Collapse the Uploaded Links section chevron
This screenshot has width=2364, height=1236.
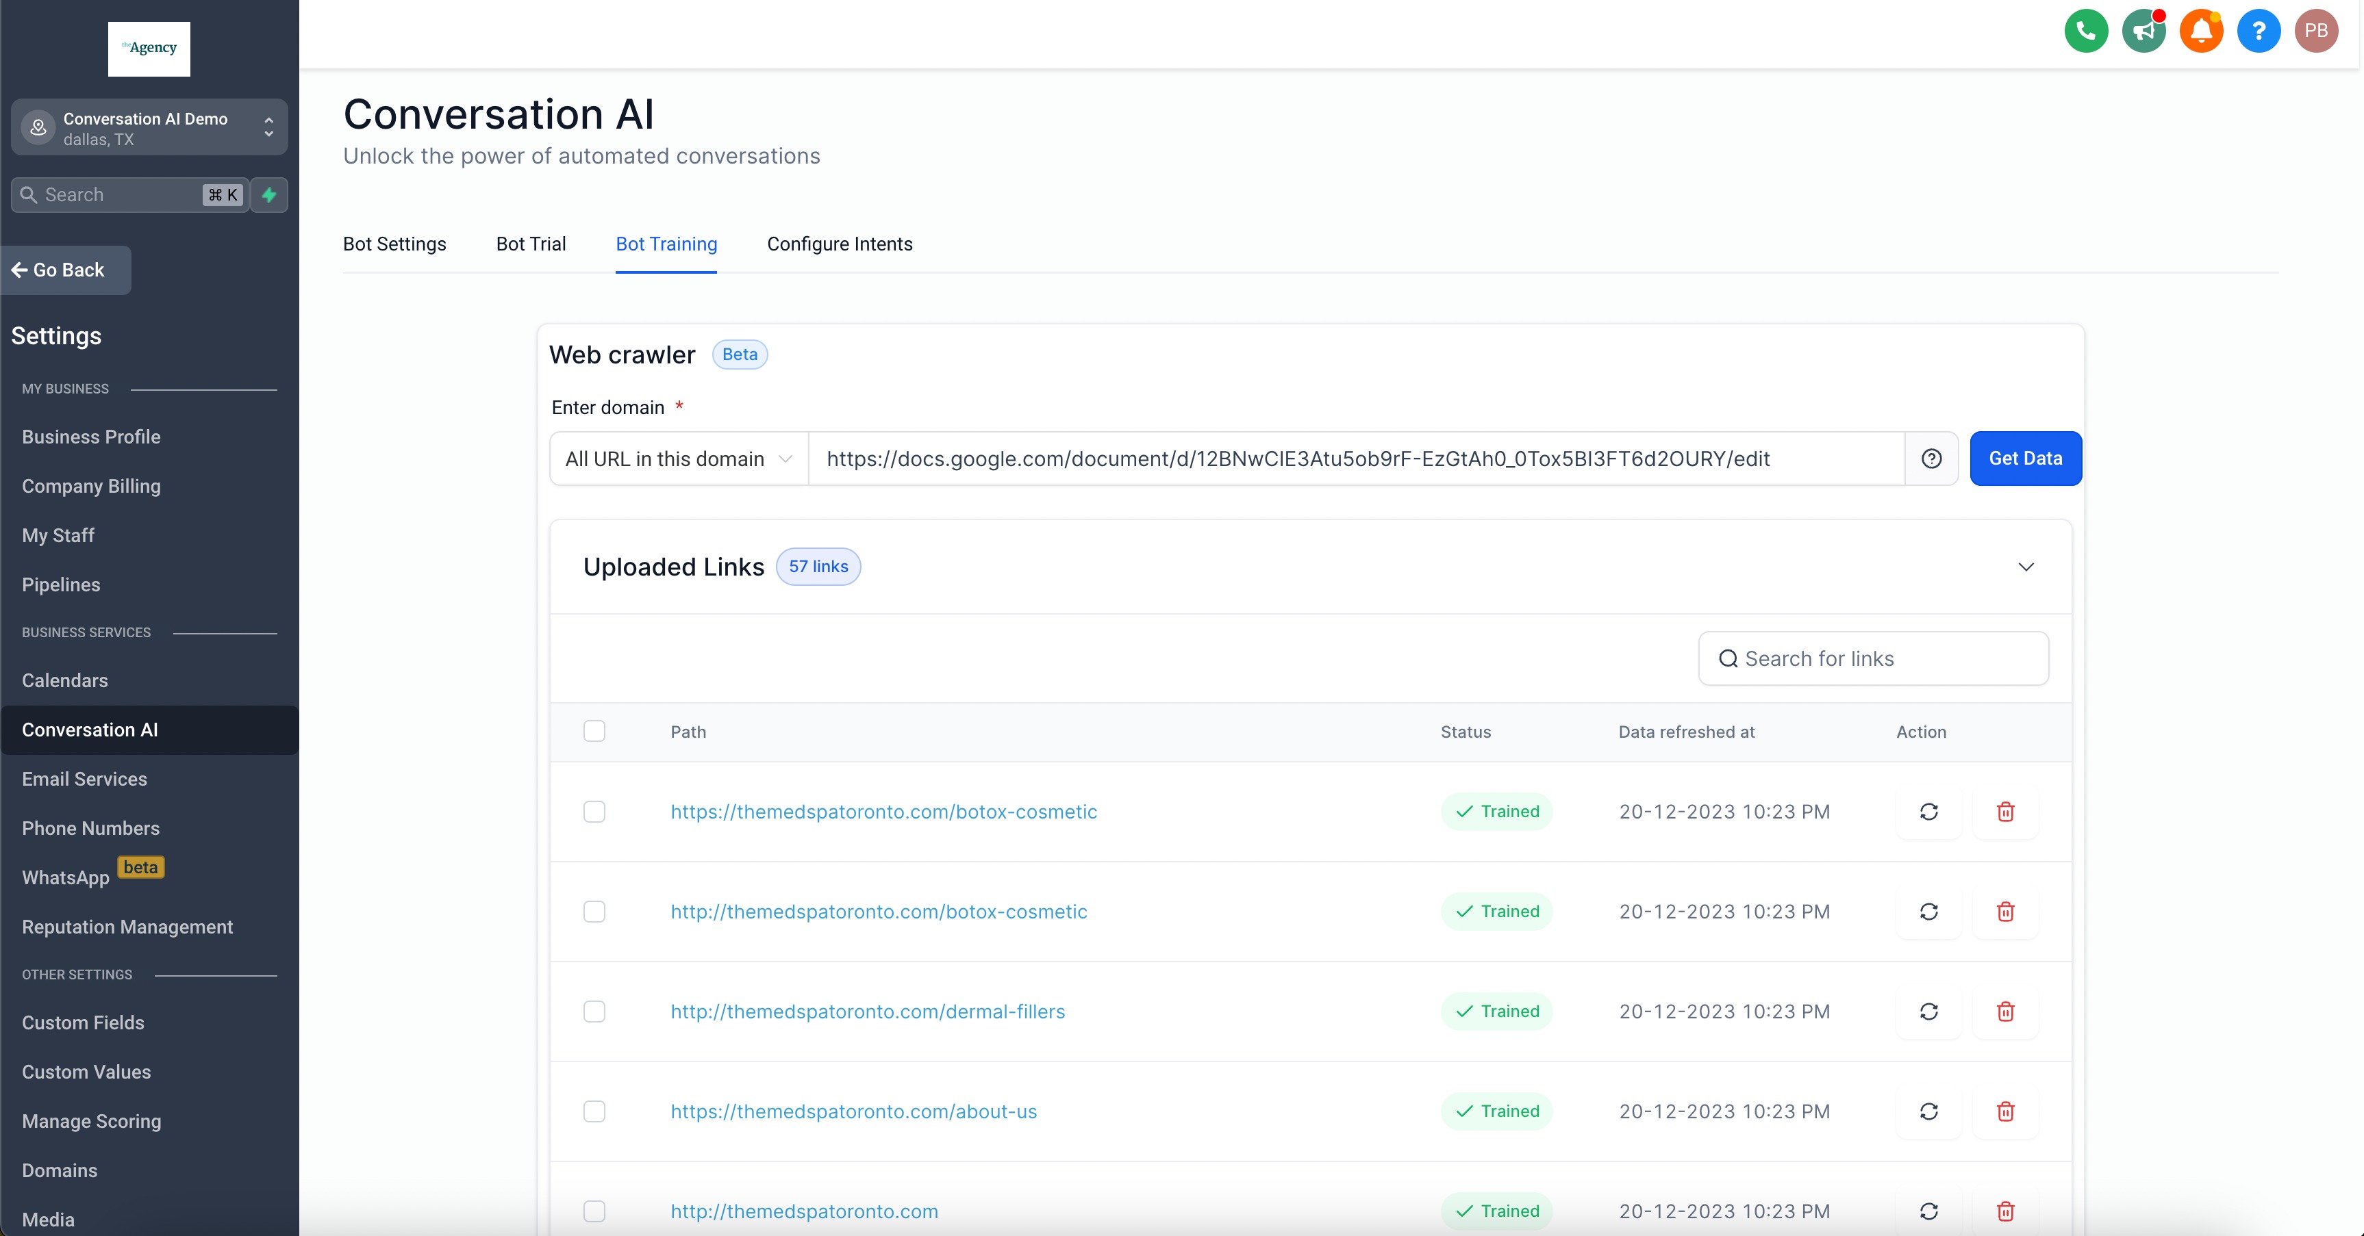click(2026, 567)
